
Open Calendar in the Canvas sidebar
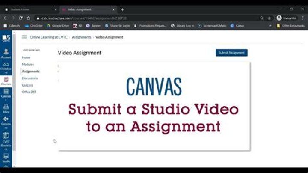tap(6, 94)
